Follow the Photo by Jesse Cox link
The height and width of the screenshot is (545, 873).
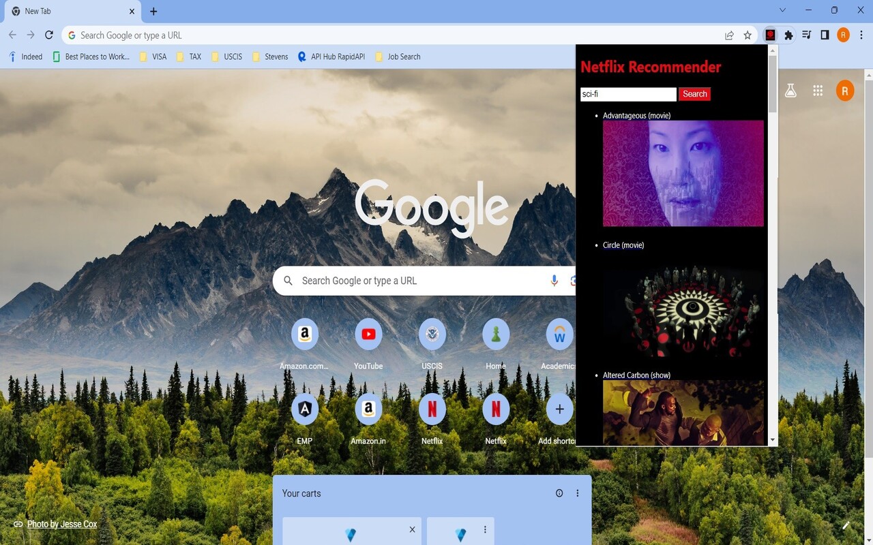tap(62, 524)
